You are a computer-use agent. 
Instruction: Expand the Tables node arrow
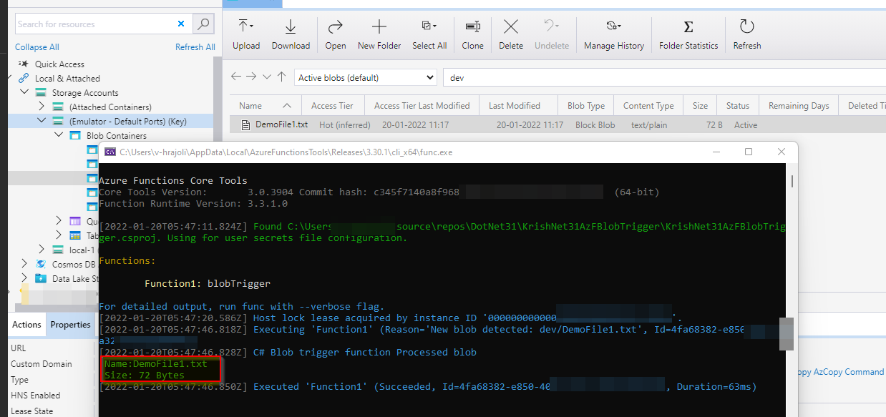pos(59,235)
